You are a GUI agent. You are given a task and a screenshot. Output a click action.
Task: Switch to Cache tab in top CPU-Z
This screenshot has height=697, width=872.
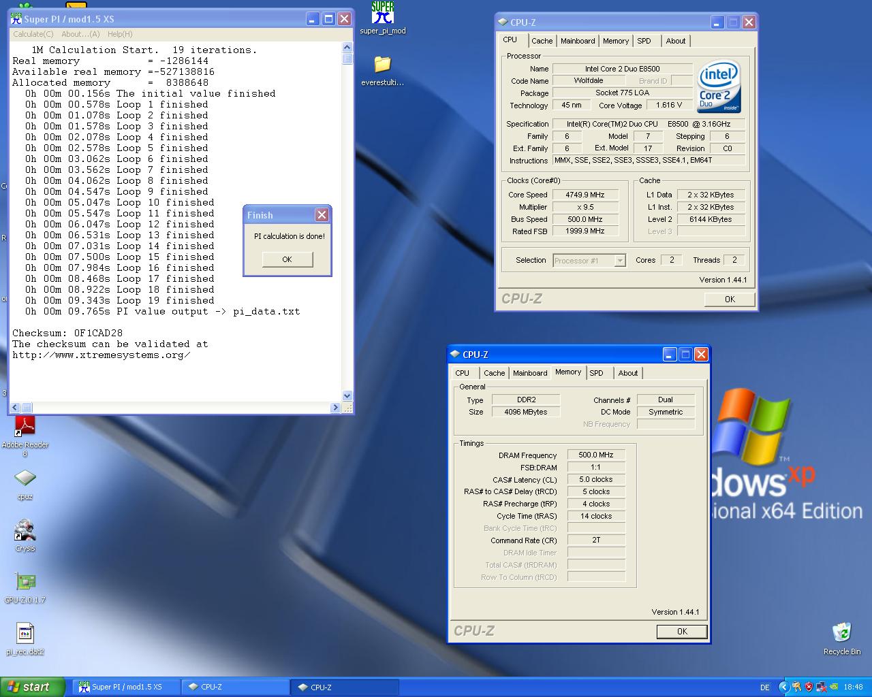pyautogui.click(x=542, y=41)
